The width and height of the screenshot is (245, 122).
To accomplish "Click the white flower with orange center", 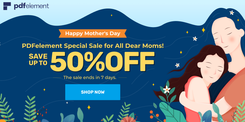I will point(167,89).
